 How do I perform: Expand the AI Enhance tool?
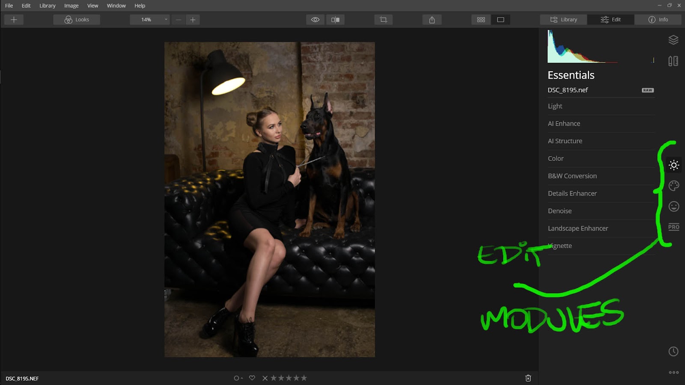pos(601,124)
